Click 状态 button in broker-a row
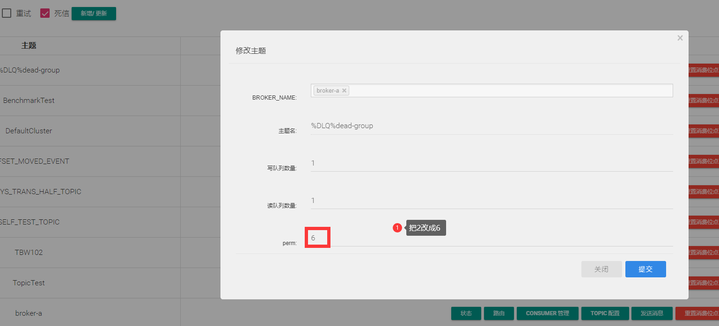Screen dimensions: 719x326 466,313
